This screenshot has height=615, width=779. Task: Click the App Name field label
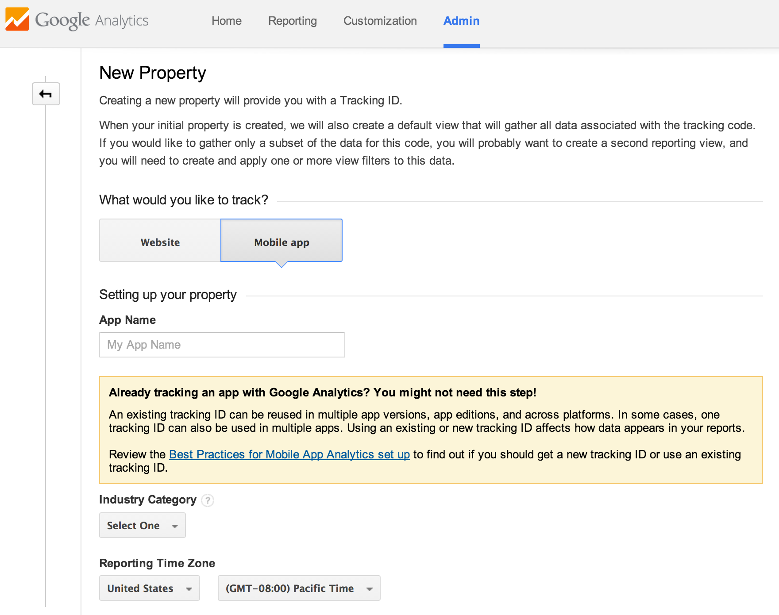click(x=127, y=320)
